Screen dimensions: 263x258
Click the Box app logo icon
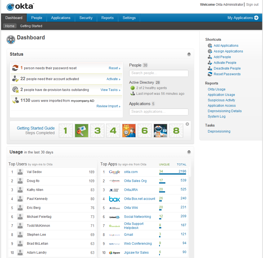(115, 199)
